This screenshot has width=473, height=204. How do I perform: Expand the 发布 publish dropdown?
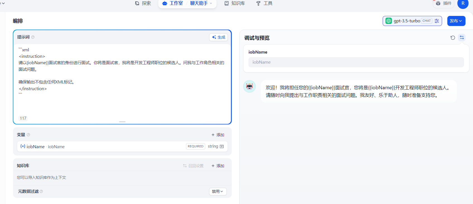click(456, 21)
